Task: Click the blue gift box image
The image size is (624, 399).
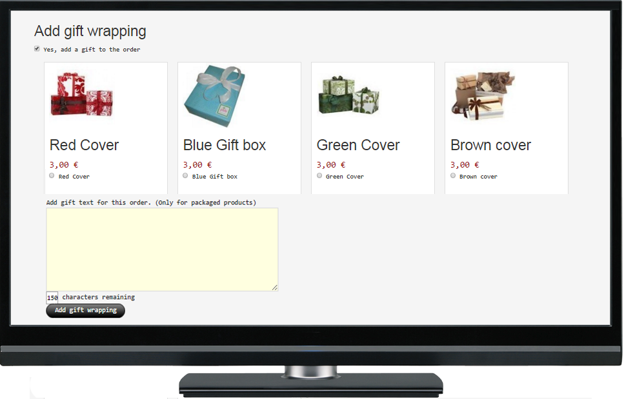Action: pyautogui.click(x=215, y=96)
